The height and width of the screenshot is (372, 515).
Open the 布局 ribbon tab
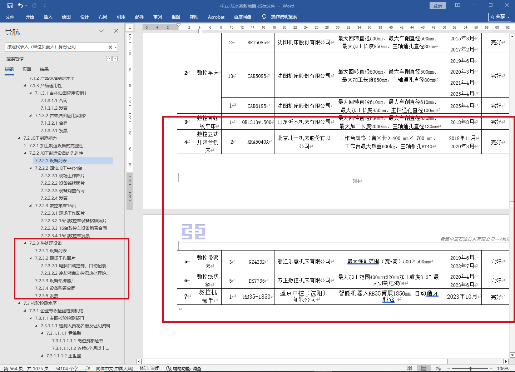(103, 17)
